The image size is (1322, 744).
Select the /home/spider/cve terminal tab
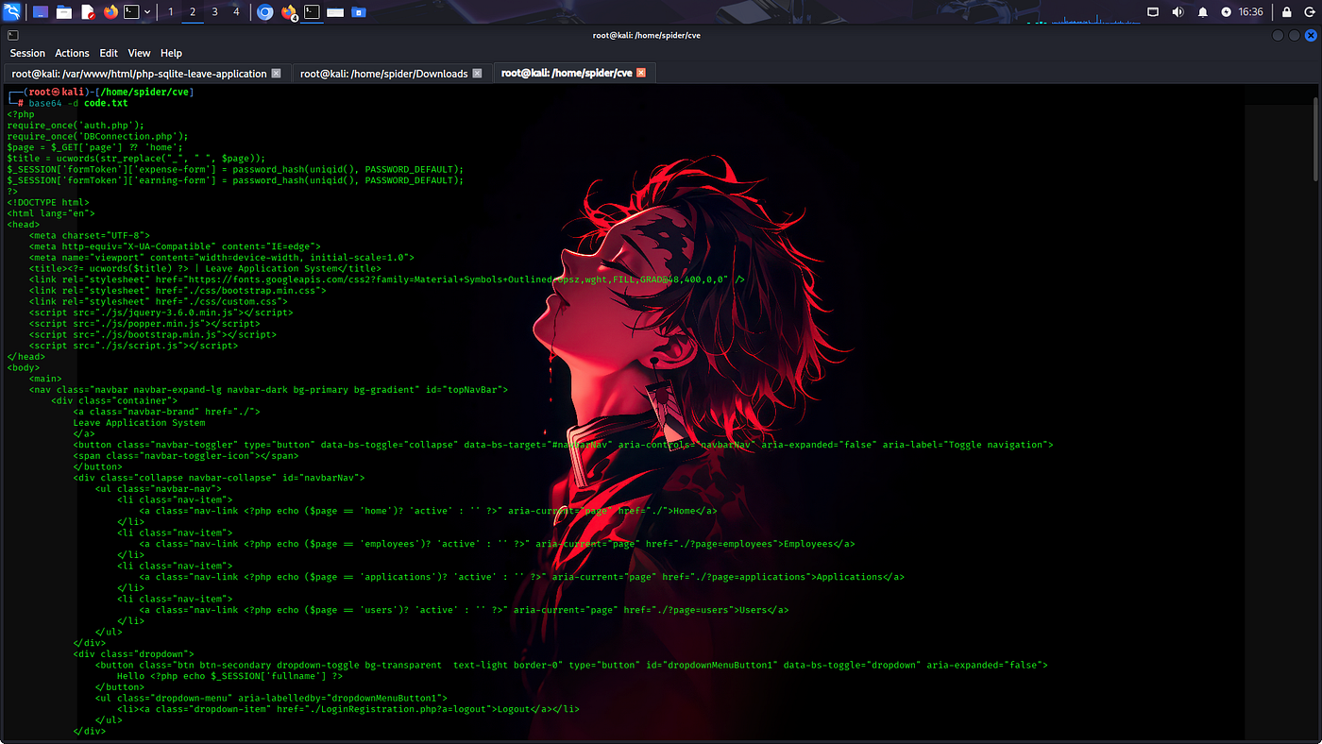coord(573,73)
